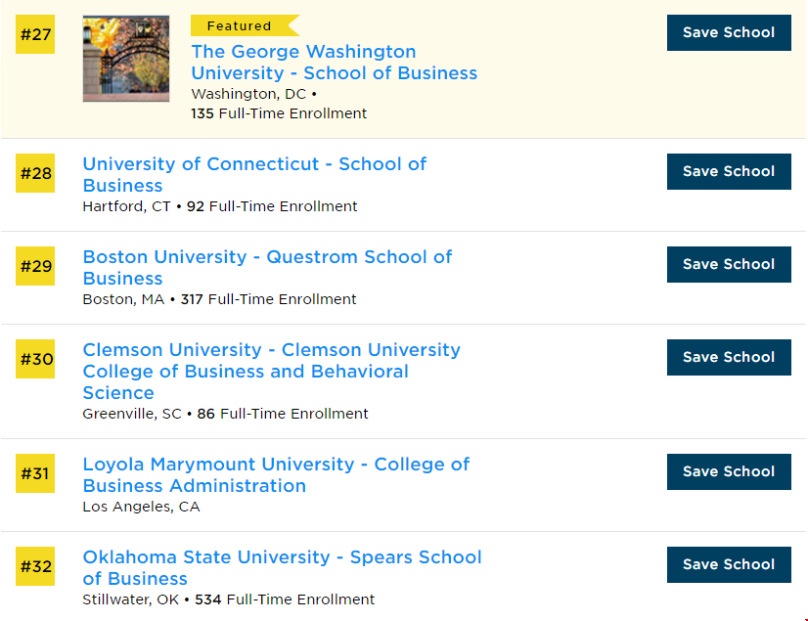Save Boston University Questrom school
The image size is (808, 621).
[x=729, y=264]
